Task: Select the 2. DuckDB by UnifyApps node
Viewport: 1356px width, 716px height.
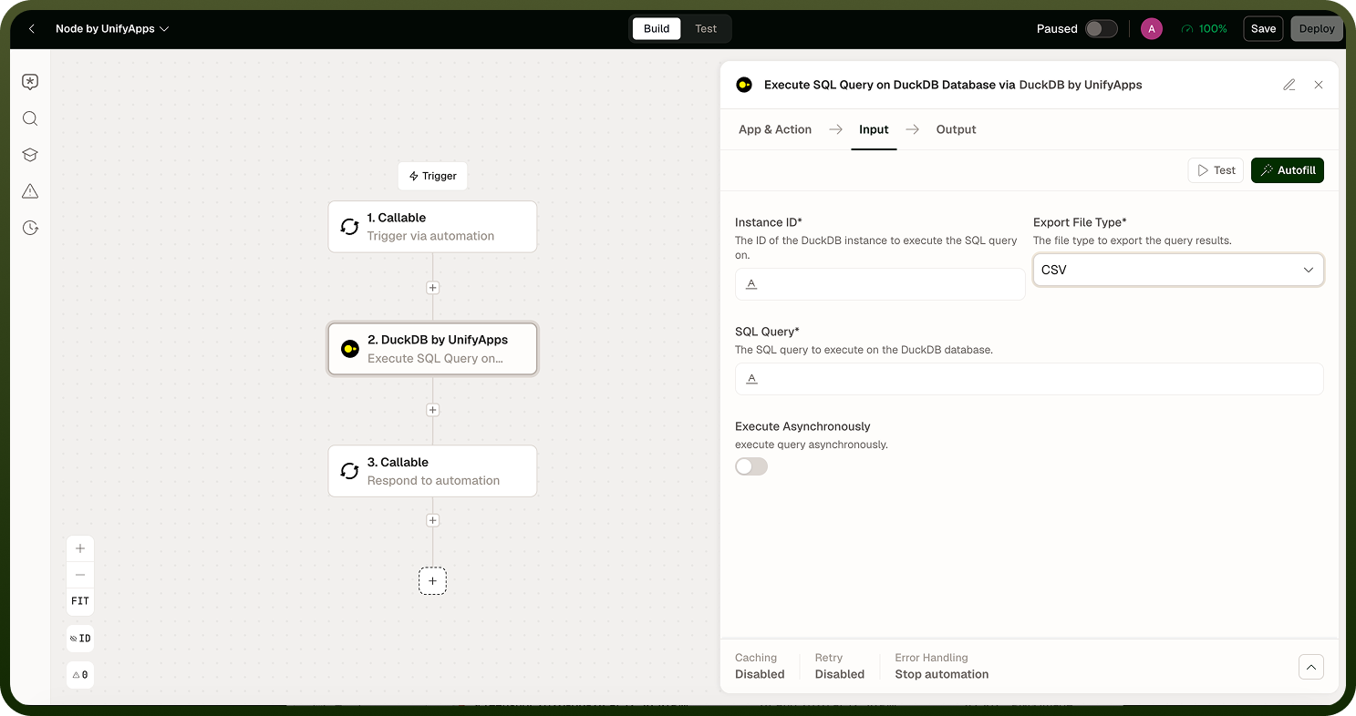Action: [432, 349]
